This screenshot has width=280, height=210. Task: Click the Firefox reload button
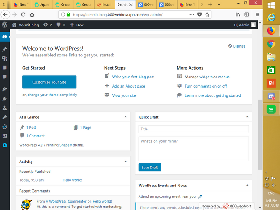[23, 14]
